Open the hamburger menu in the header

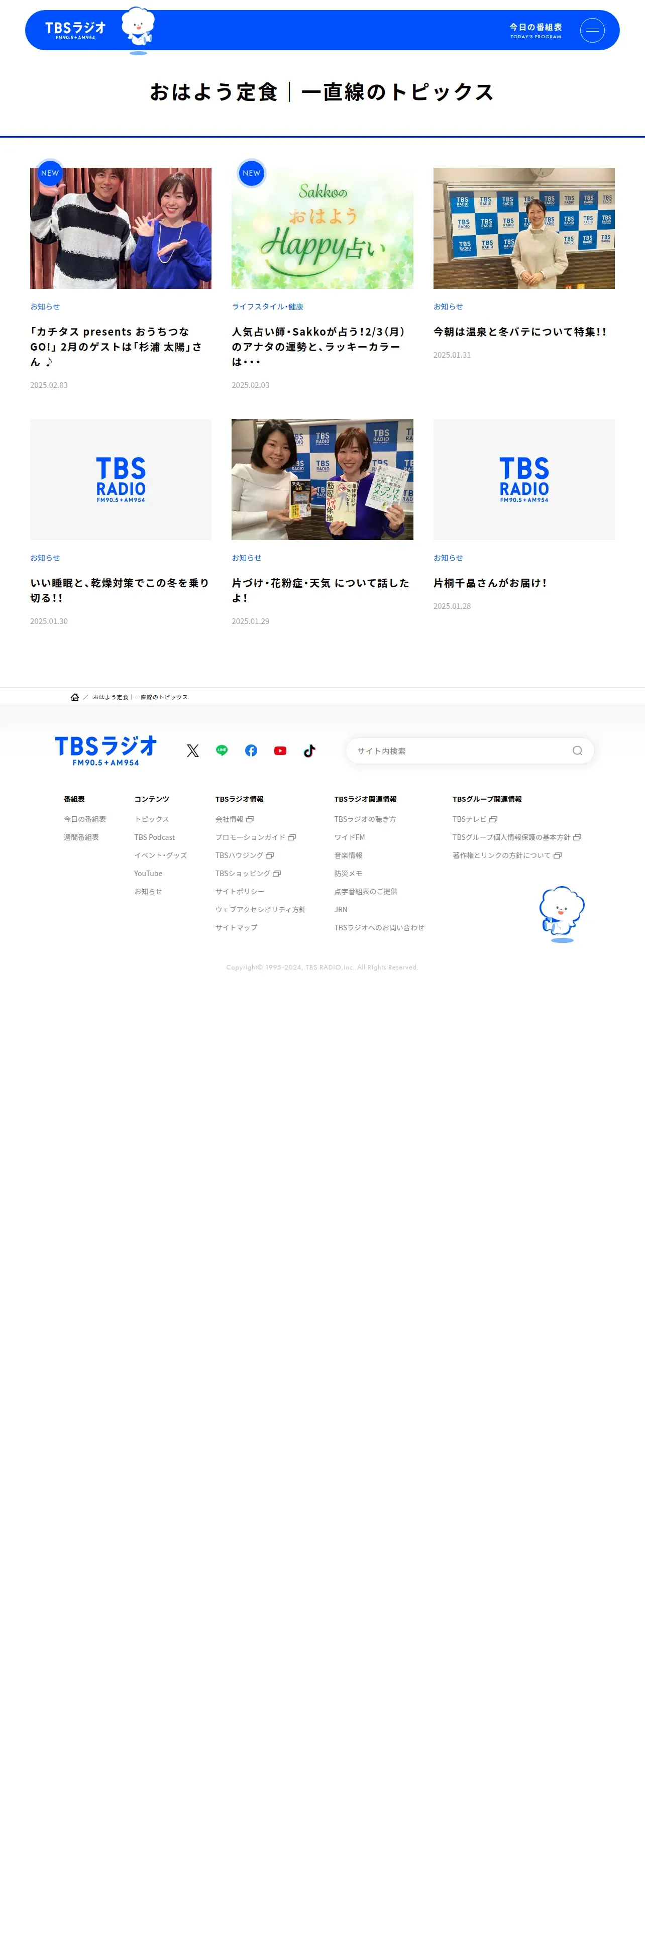pyautogui.click(x=592, y=30)
